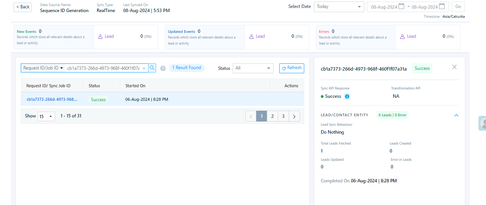Click the Sequence ID Generation source name
Screen dimensions: 486x205
64,11
